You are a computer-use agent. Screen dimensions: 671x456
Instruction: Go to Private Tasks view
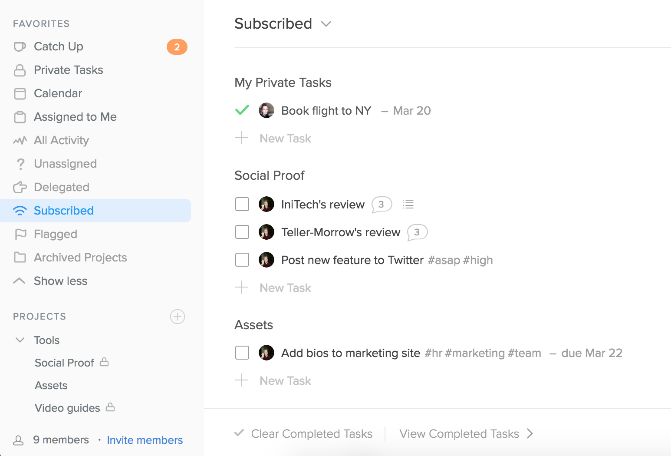click(69, 70)
